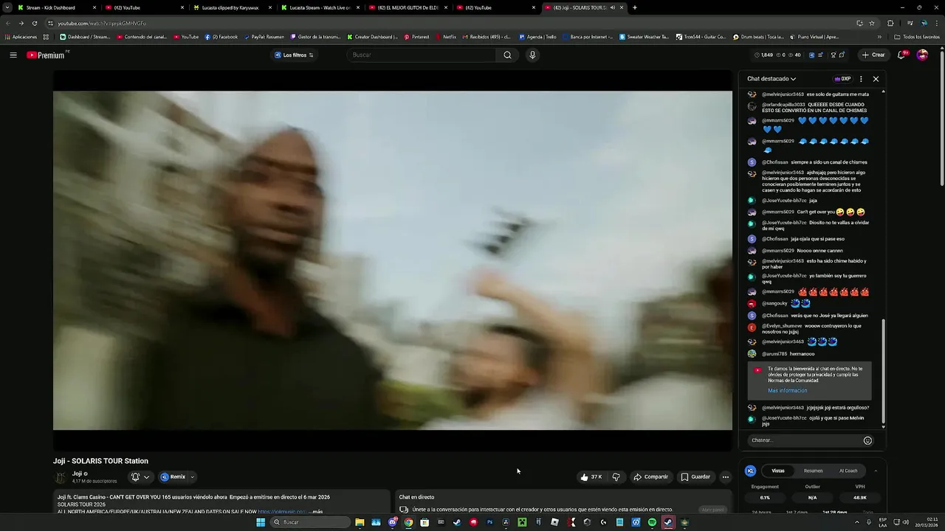
Task: Click the video player to pause
Action: tap(393, 260)
